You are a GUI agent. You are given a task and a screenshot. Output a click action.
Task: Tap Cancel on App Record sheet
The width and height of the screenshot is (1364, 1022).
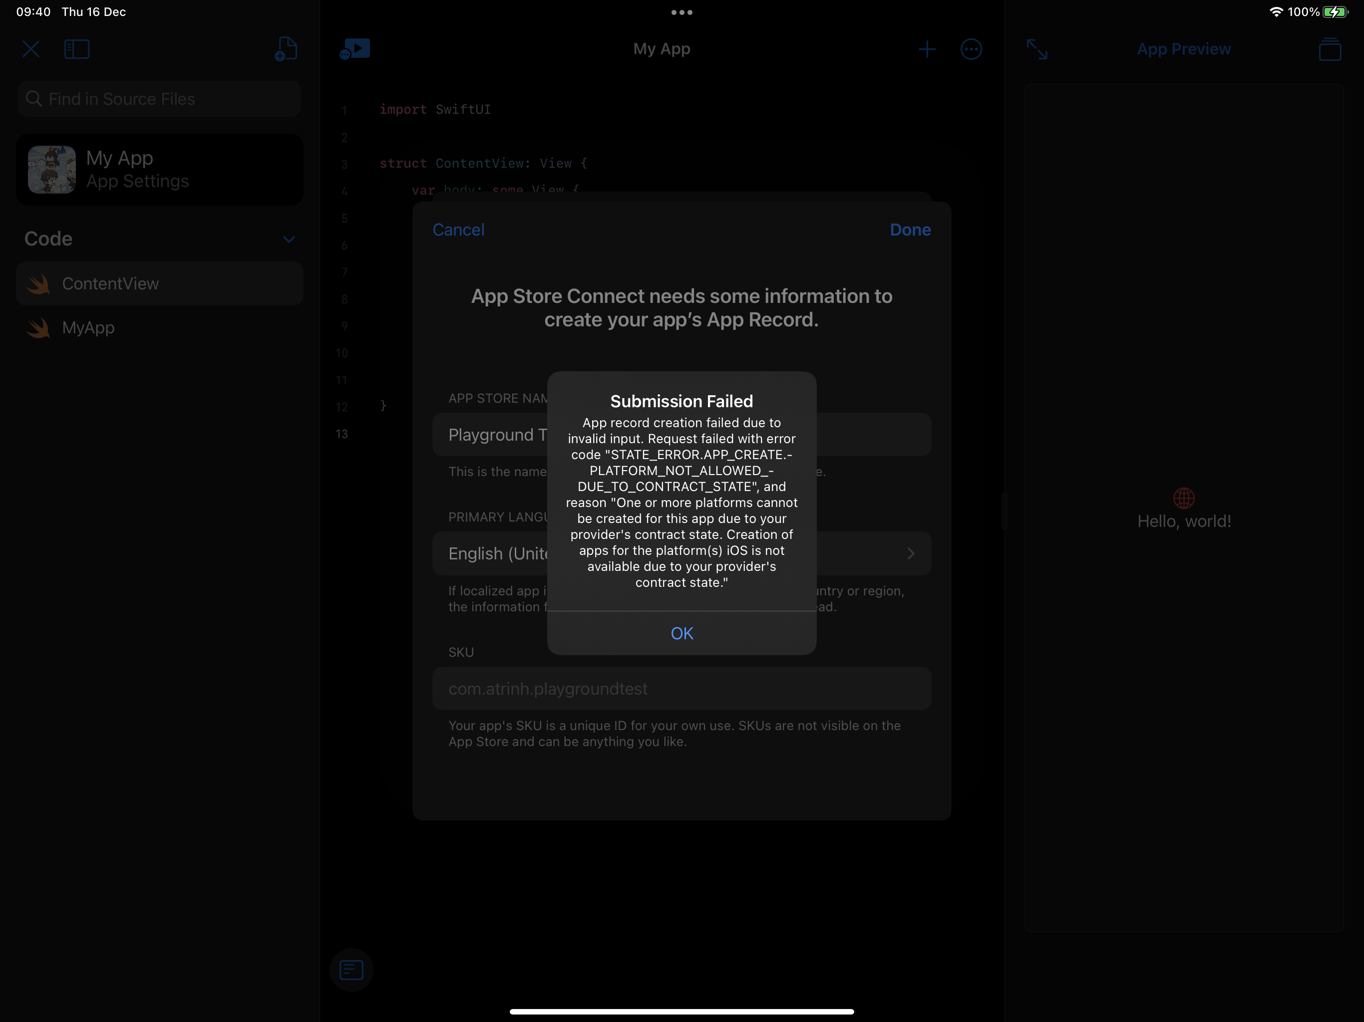pos(458,230)
